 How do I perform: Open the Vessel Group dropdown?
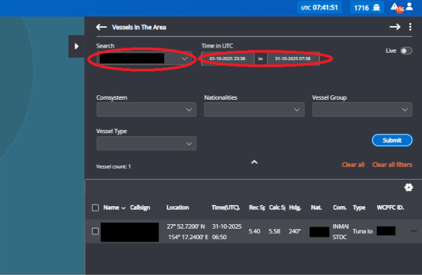point(363,110)
